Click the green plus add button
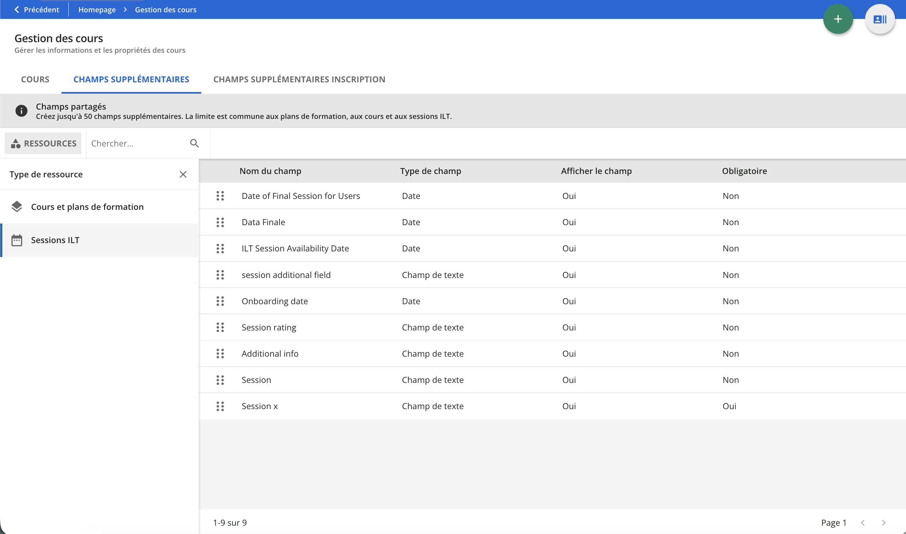This screenshot has width=906, height=534. 838,20
